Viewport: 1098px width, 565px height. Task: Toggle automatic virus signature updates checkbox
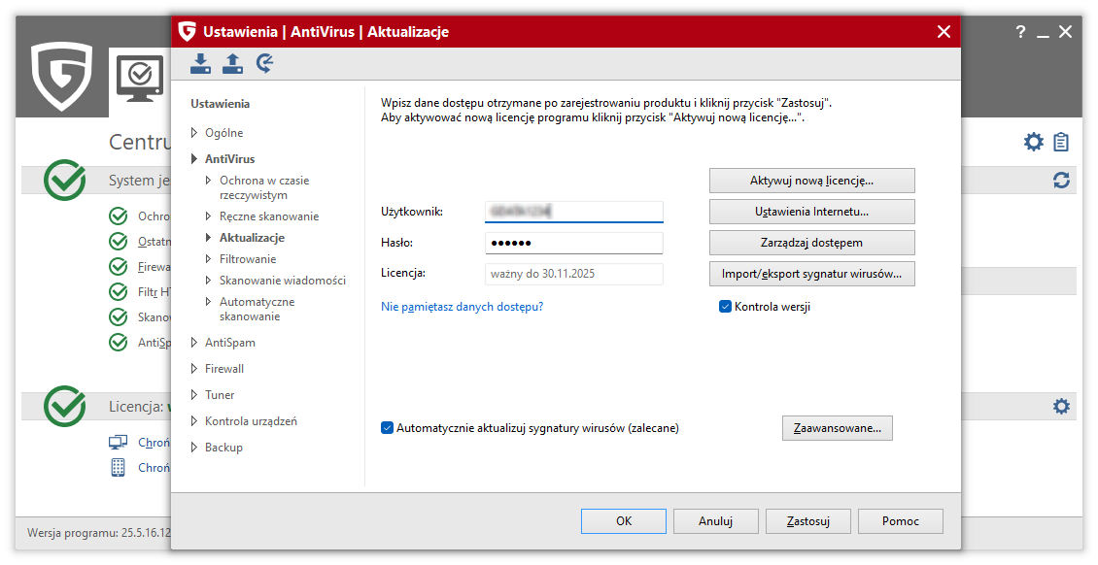[x=387, y=428]
